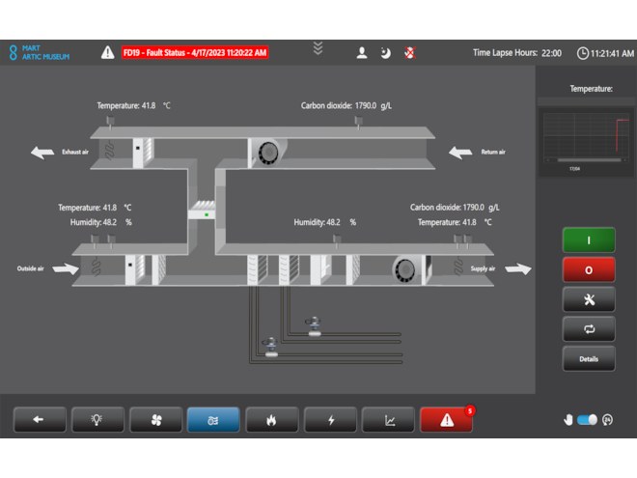Viewport: 637px width, 478px height.
Task: Open the red alarms warning button
Action: pyautogui.click(x=446, y=420)
